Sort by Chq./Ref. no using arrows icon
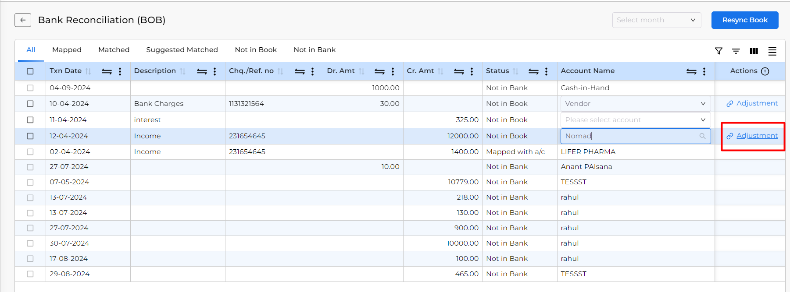This screenshot has width=790, height=292. [x=280, y=71]
